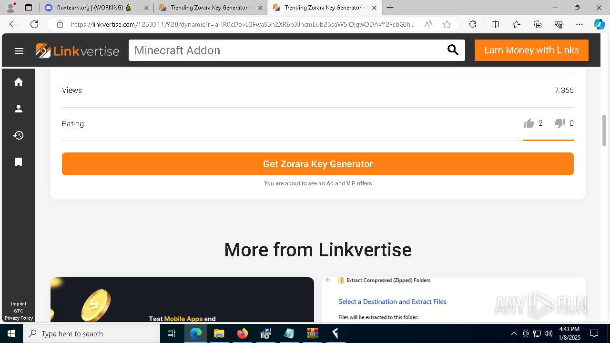Show hidden system tray icons
This screenshot has width=610, height=343.
click(x=514, y=333)
